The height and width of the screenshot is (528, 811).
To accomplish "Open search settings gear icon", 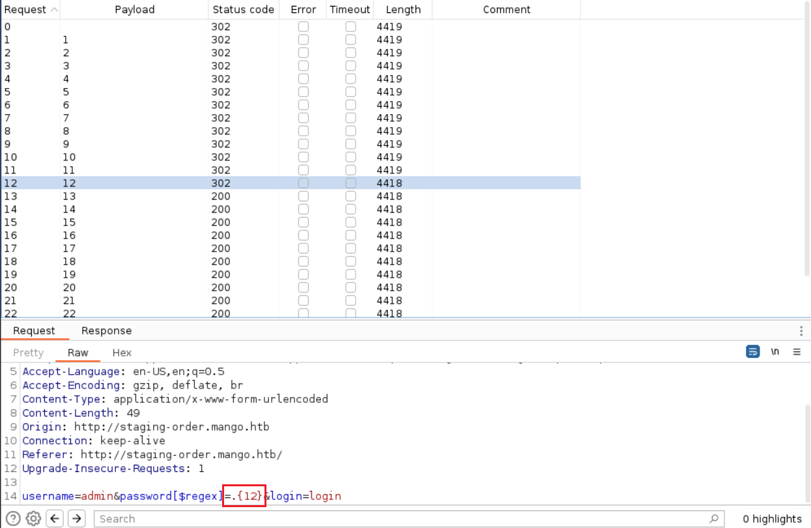I will (33, 519).
